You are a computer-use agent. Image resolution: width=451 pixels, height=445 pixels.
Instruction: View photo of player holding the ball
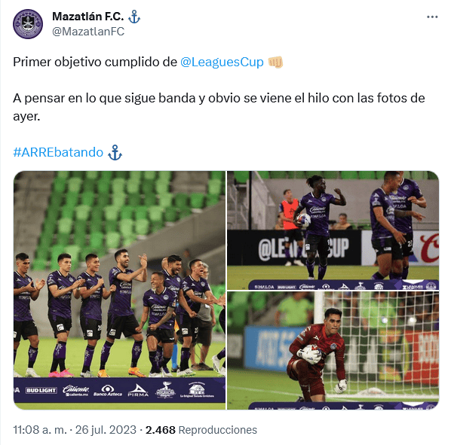(333, 230)
